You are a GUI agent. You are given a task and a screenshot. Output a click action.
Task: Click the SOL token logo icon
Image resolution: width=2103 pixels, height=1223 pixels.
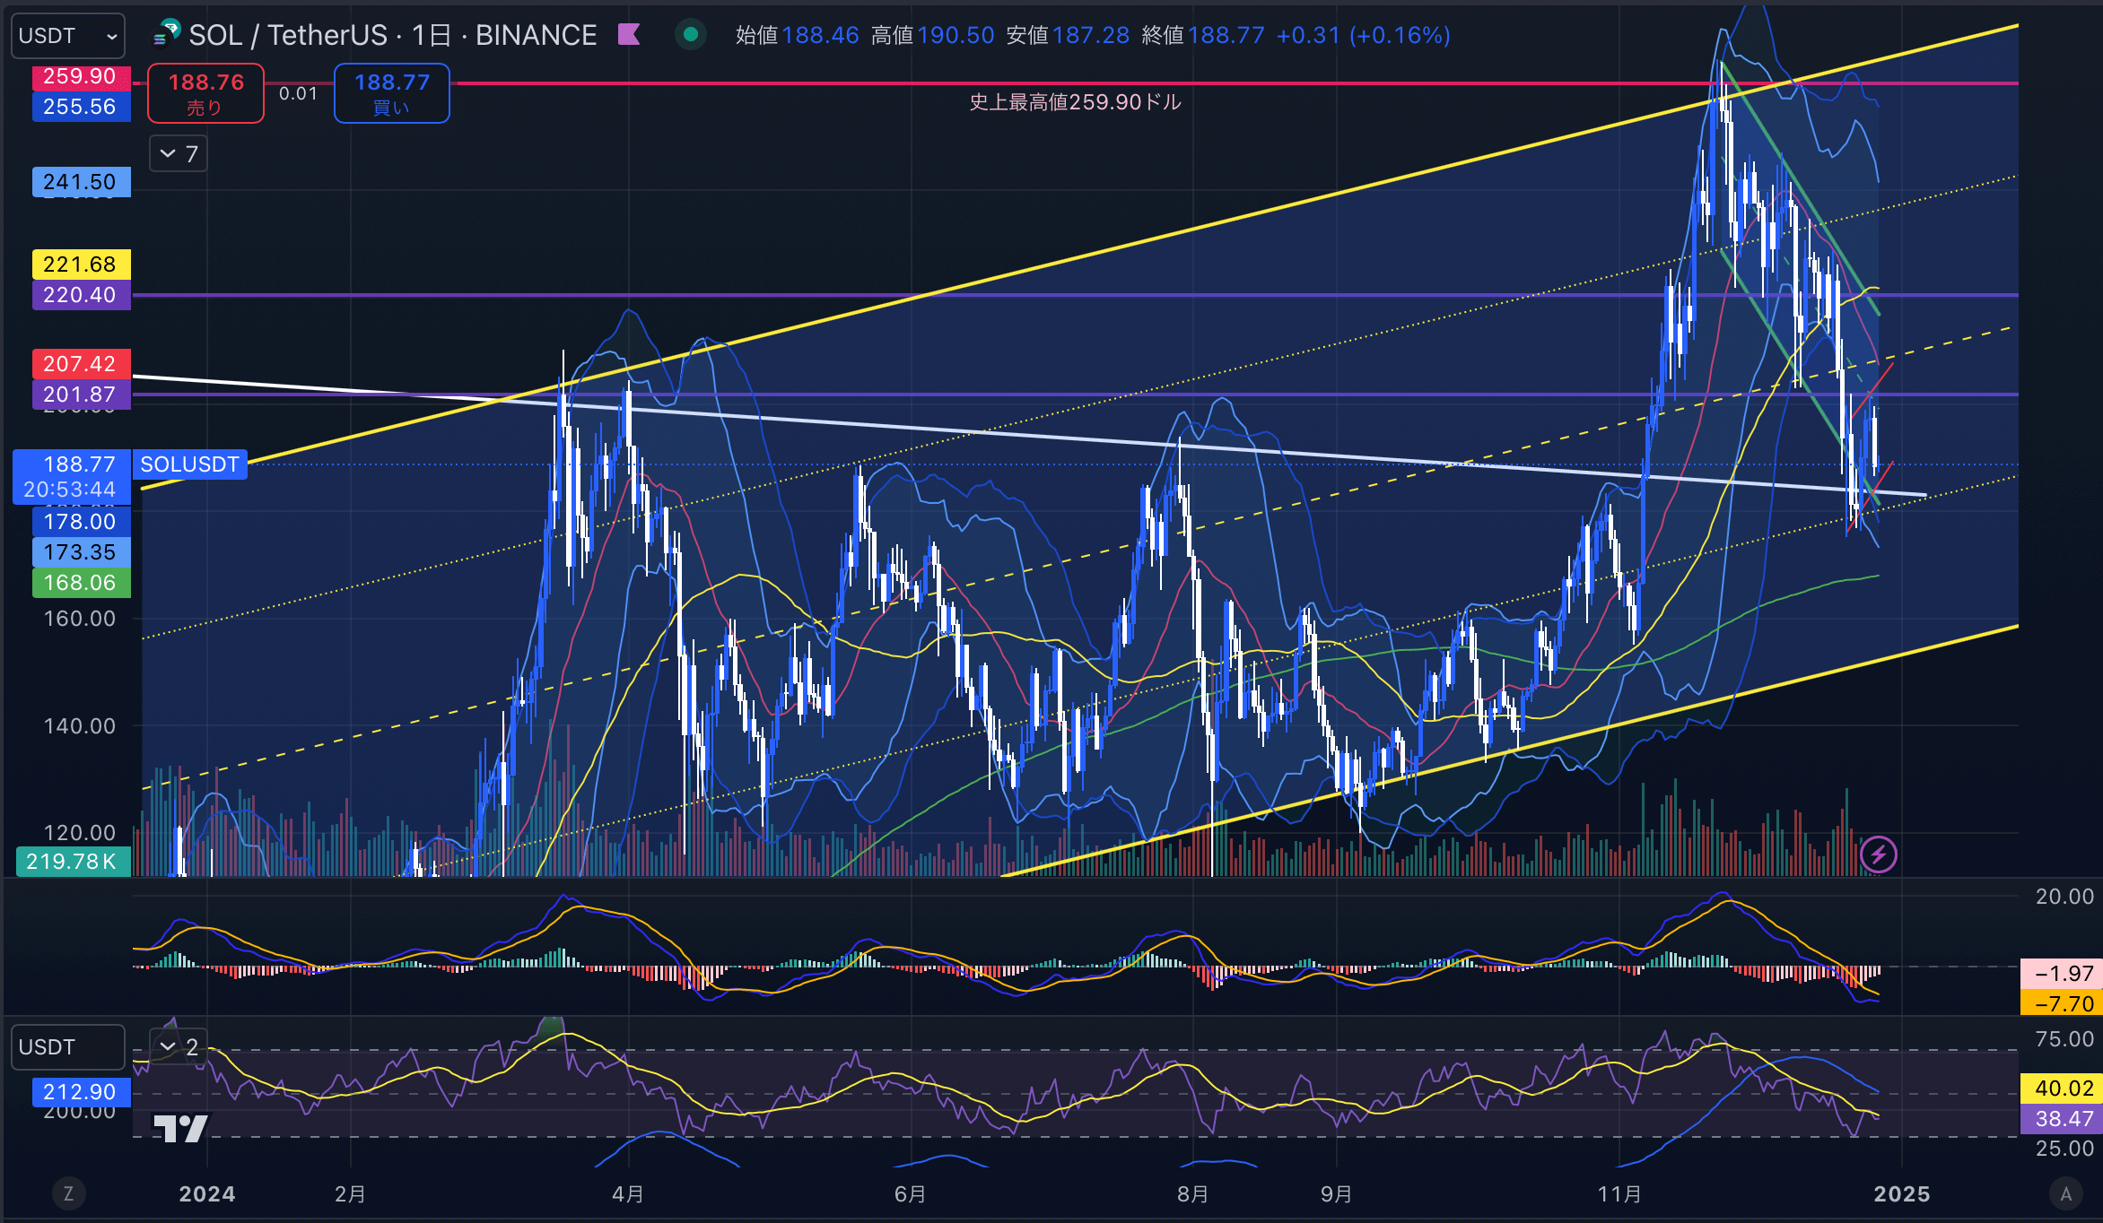167,35
